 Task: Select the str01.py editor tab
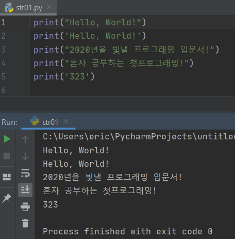28,7
